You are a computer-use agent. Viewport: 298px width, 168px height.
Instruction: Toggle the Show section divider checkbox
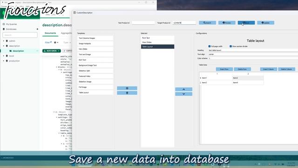(231, 46)
